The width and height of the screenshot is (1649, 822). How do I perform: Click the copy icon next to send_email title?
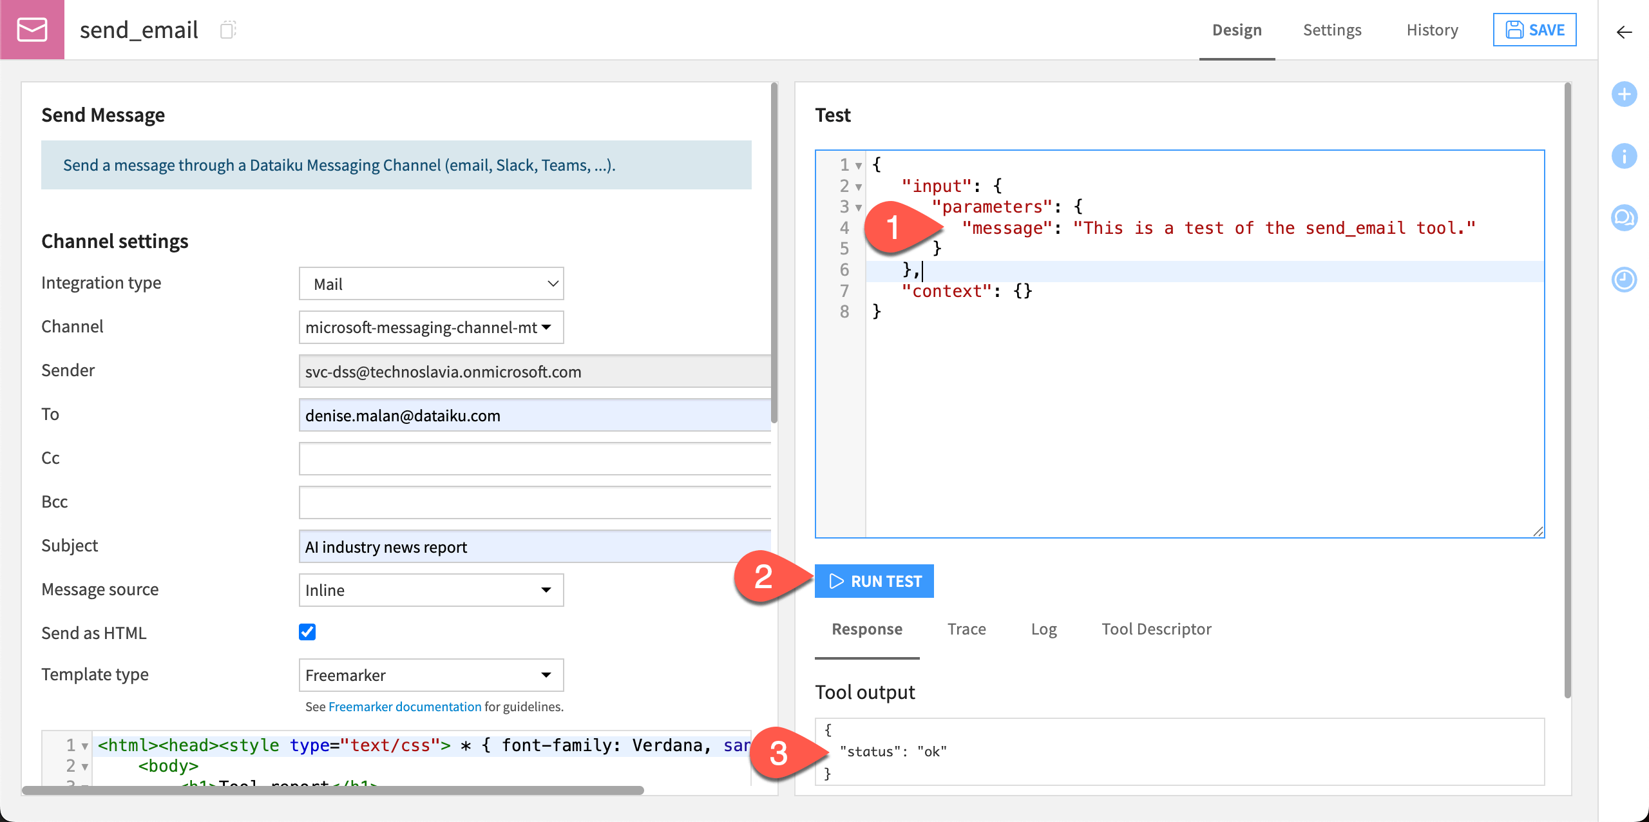tap(228, 30)
